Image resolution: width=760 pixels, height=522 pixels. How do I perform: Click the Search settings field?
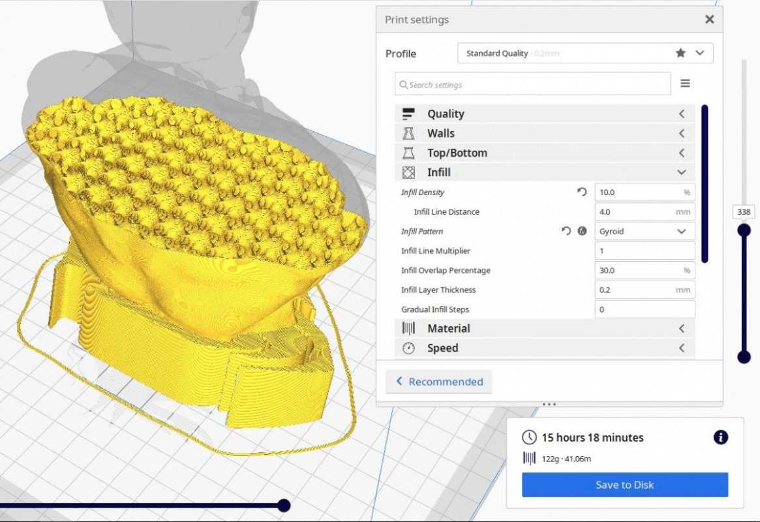532,84
